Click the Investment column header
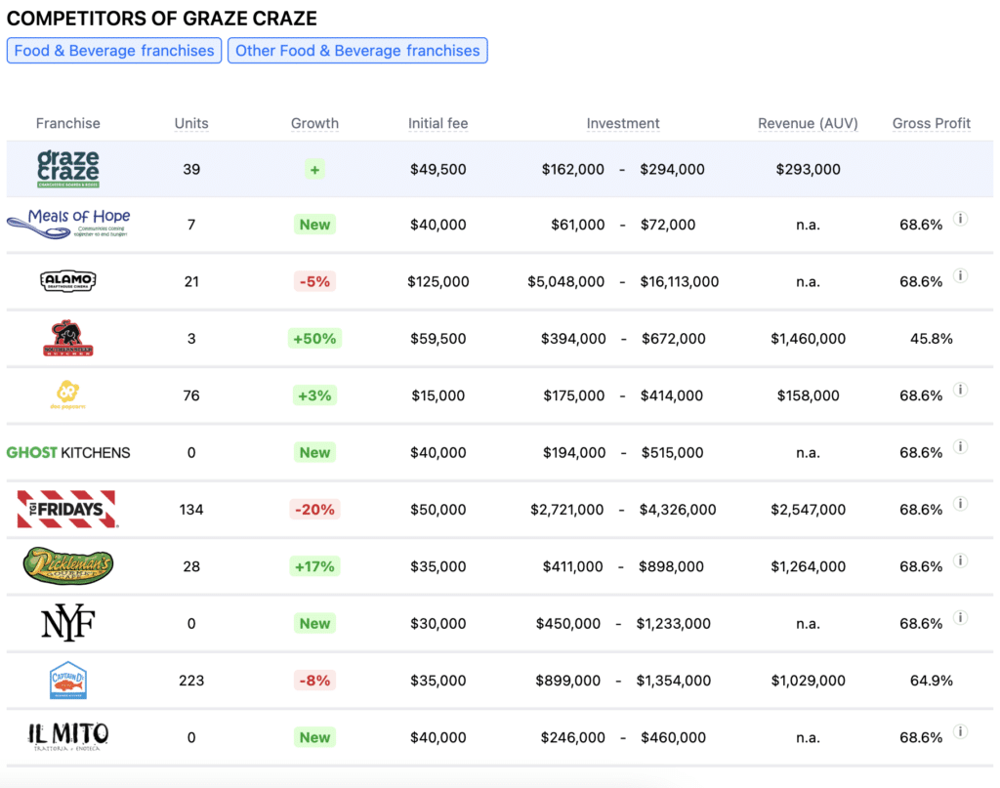Viewport: 1000px width, 788px height. point(623,123)
